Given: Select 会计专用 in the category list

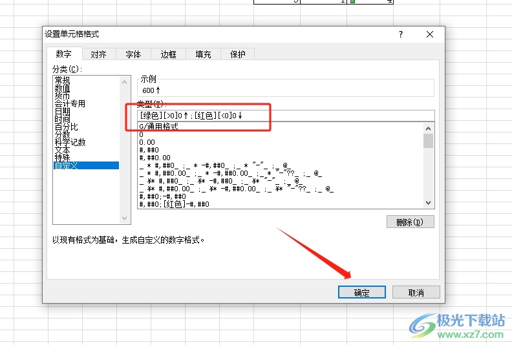Looking at the screenshot, I should click(70, 103).
